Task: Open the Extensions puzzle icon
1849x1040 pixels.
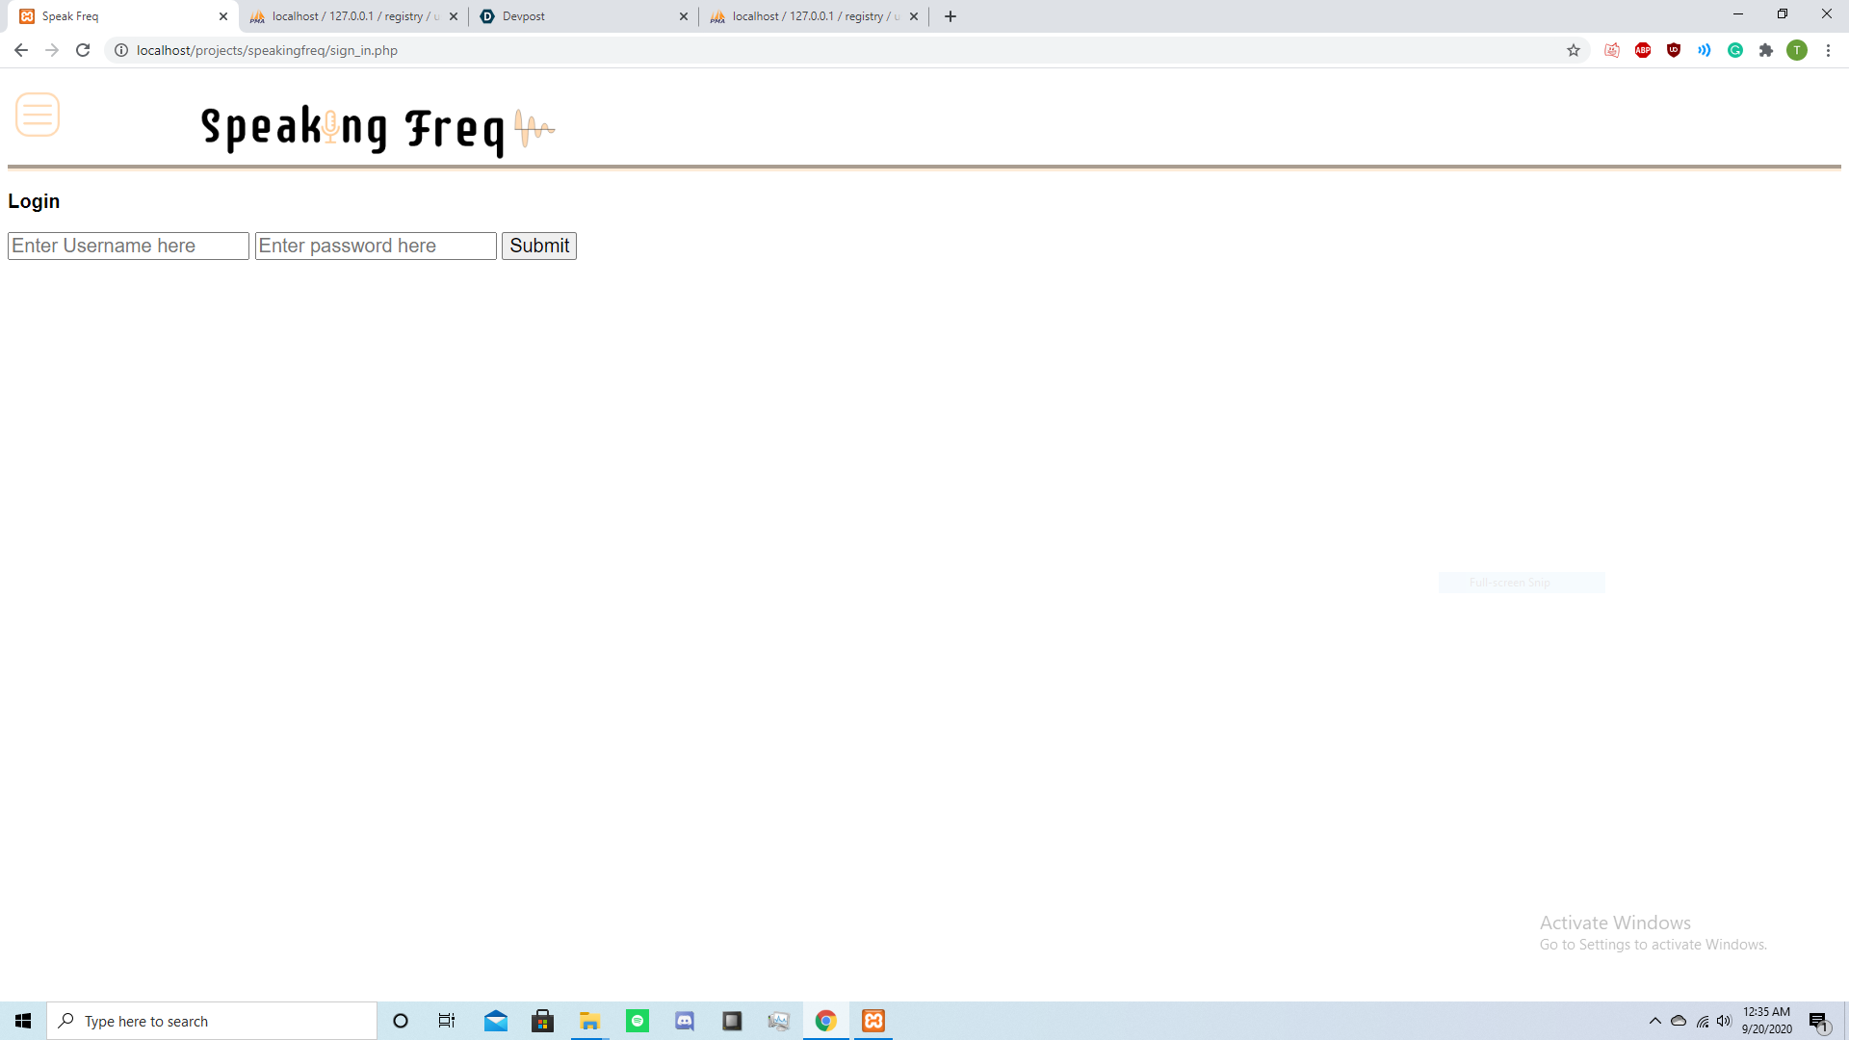Action: [1766, 50]
